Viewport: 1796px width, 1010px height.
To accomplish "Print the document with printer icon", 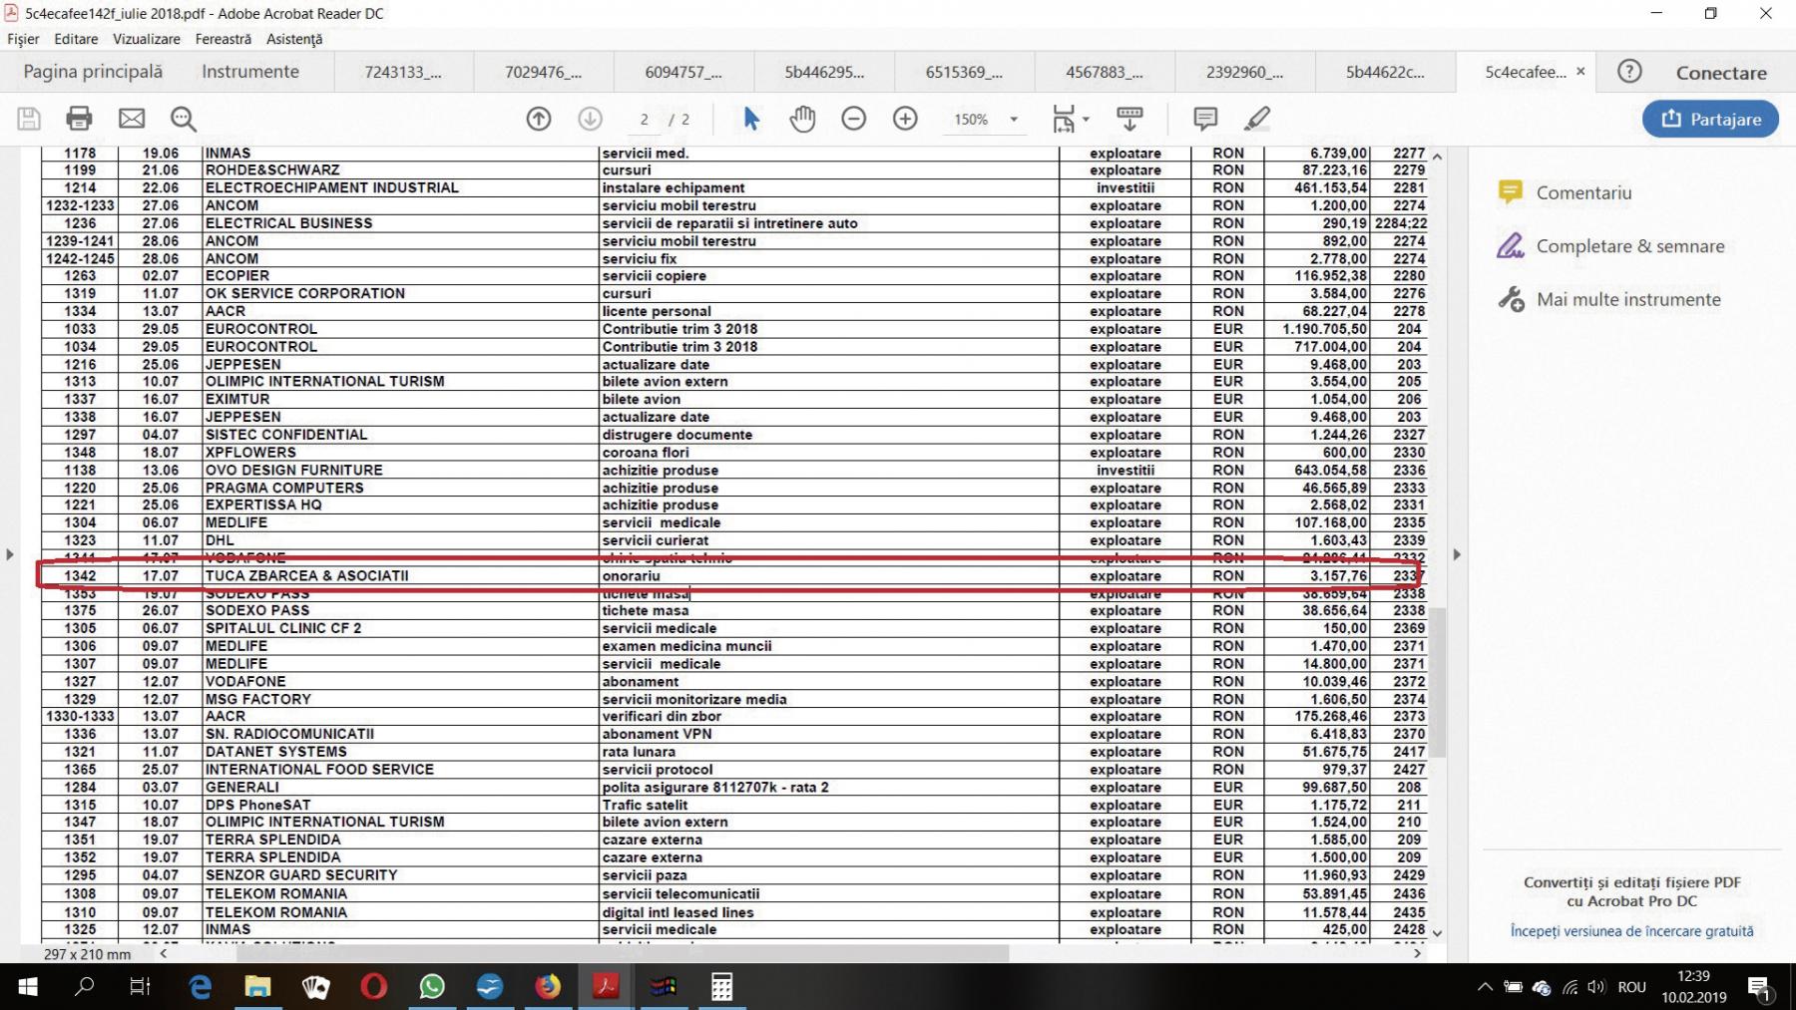I will pyautogui.click(x=79, y=119).
